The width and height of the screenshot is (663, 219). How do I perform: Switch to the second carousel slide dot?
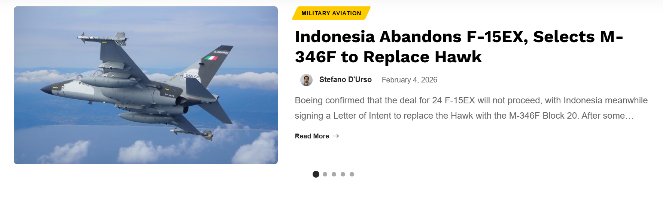(x=325, y=174)
